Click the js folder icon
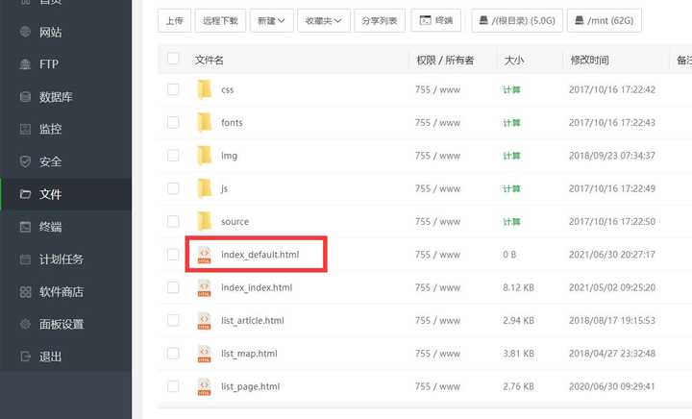Image resolution: width=692 pixels, height=419 pixels. pos(205,188)
